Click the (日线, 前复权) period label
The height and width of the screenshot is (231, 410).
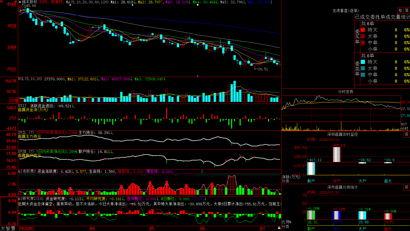pos(51,2)
